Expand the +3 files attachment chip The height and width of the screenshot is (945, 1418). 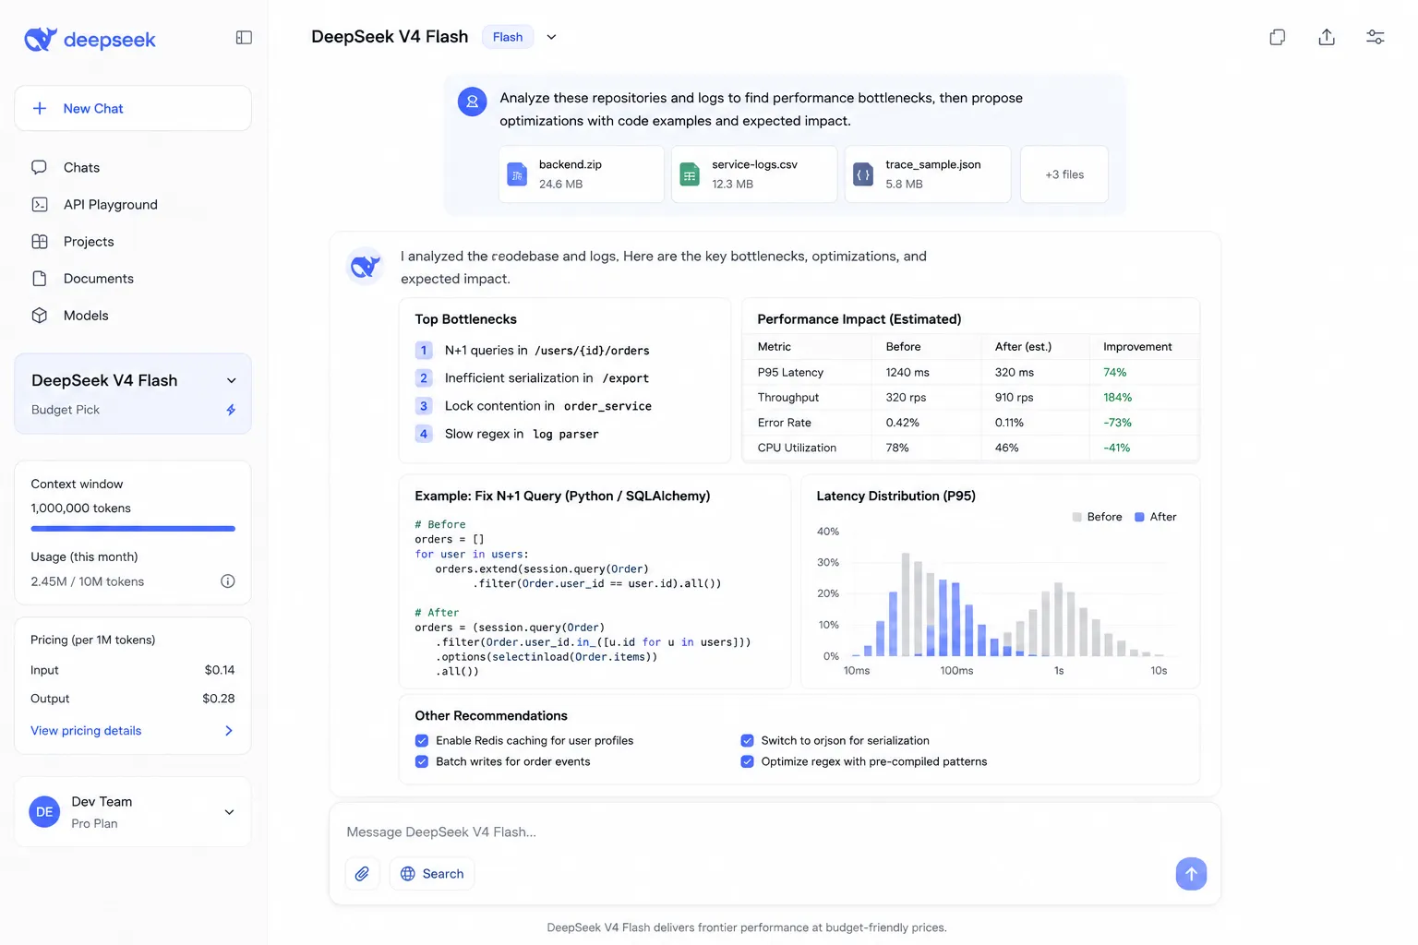pyautogui.click(x=1064, y=174)
